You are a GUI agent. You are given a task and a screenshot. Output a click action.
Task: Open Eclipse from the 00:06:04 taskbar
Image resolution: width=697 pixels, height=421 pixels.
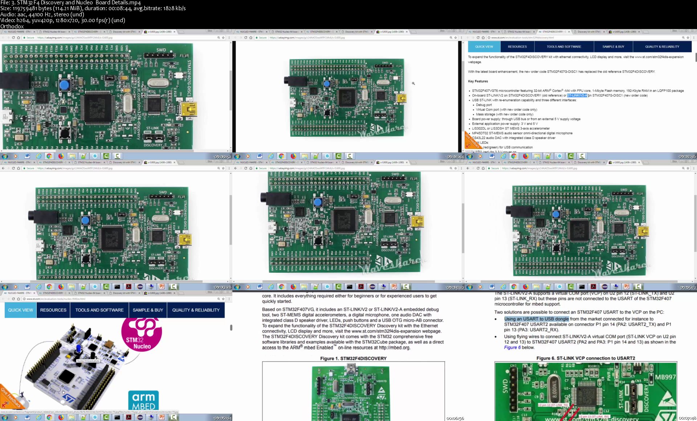pyautogui.click(x=140, y=417)
